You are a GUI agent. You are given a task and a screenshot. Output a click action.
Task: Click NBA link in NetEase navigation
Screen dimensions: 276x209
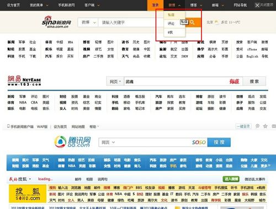[23, 102]
